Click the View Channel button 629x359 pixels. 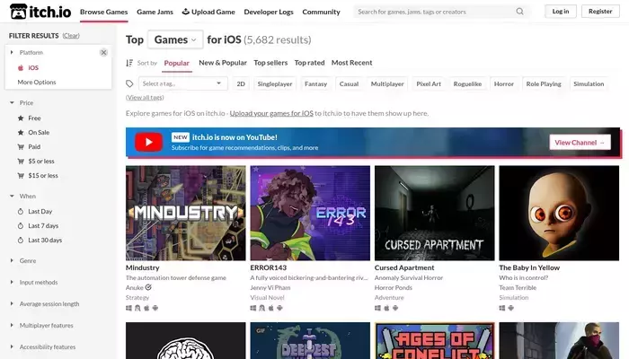coord(580,142)
